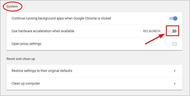Expand Restore settings arrow chevron

[175, 71]
